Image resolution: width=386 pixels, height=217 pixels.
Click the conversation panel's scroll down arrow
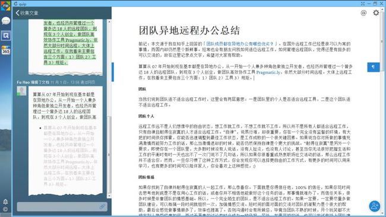click(x=109, y=196)
